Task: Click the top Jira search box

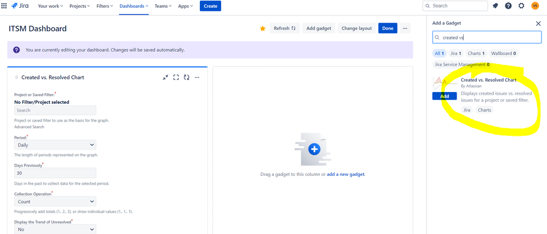Action: coord(455,6)
